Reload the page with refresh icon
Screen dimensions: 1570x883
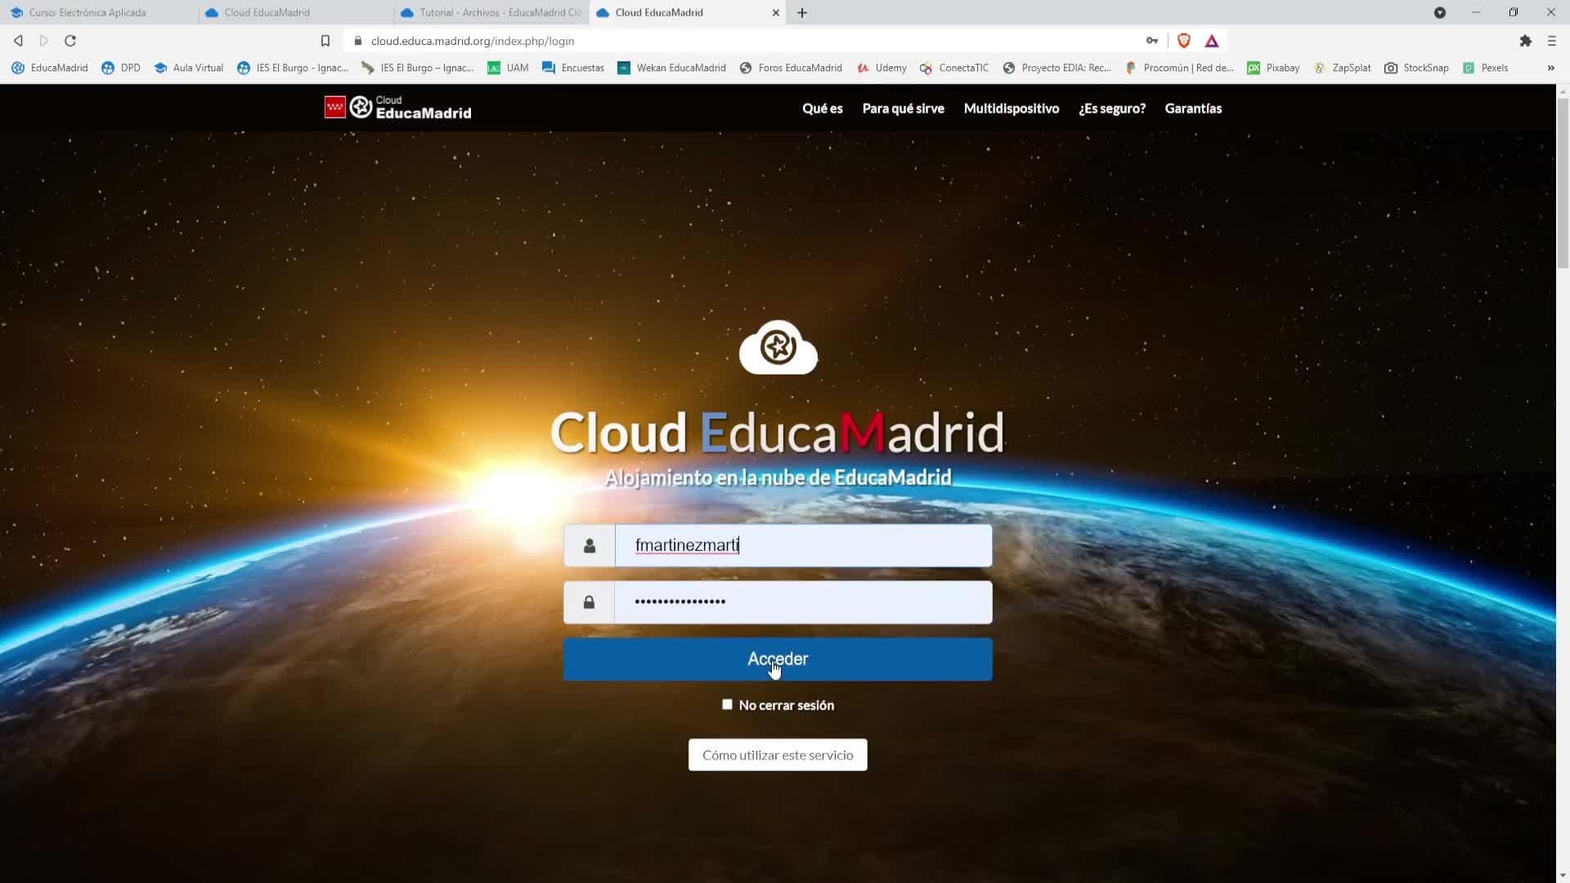pyautogui.click(x=70, y=41)
